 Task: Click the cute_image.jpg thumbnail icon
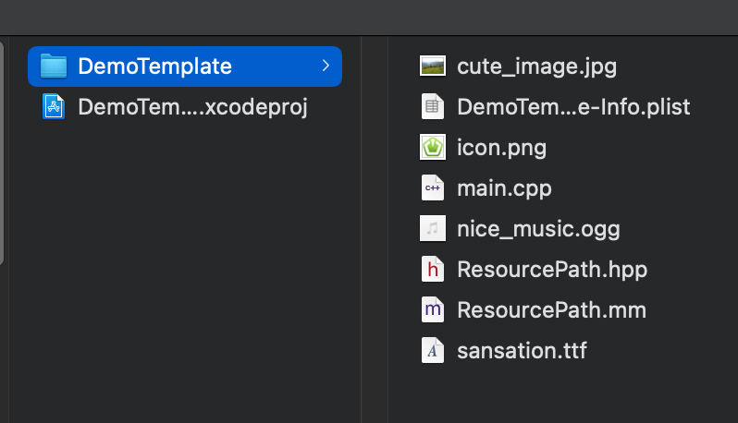pyautogui.click(x=432, y=66)
